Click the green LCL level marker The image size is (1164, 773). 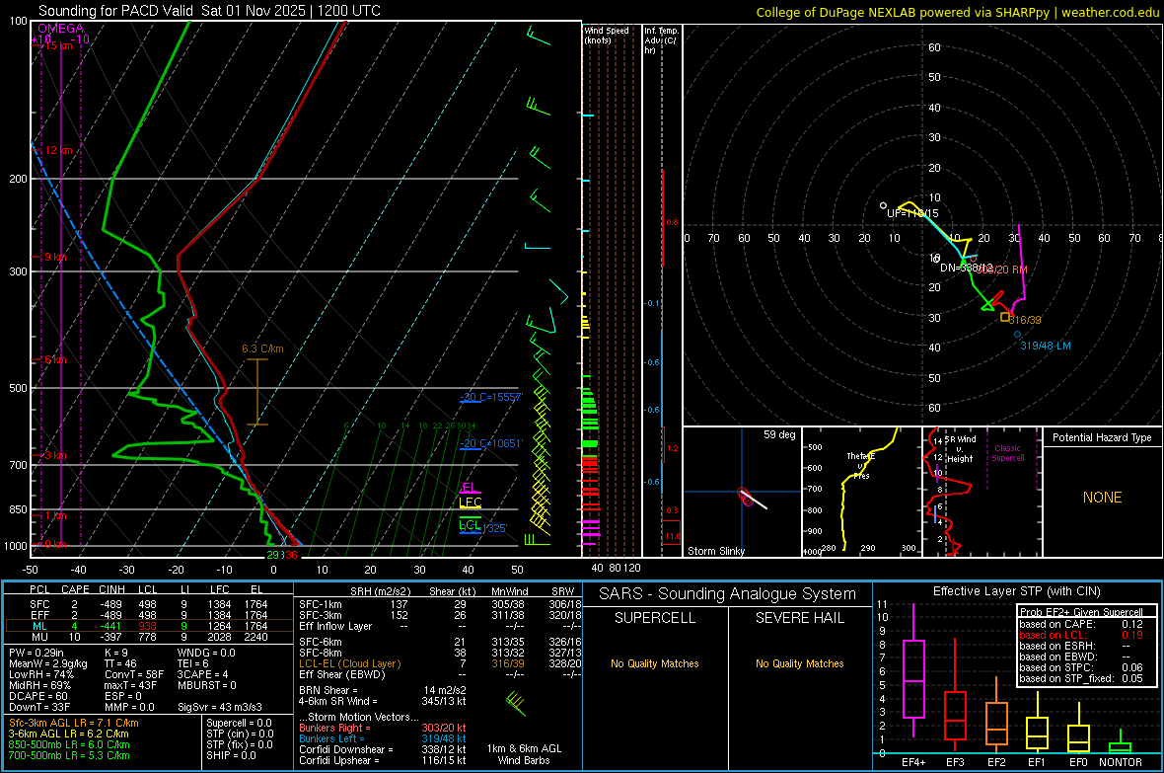coord(471,524)
